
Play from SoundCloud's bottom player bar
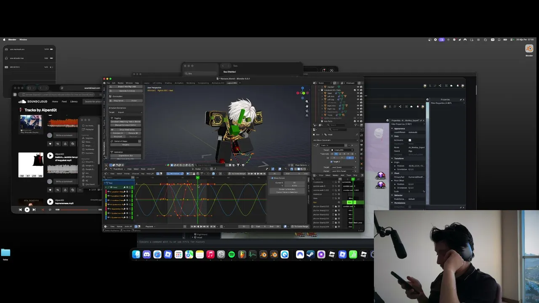click(27, 210)
